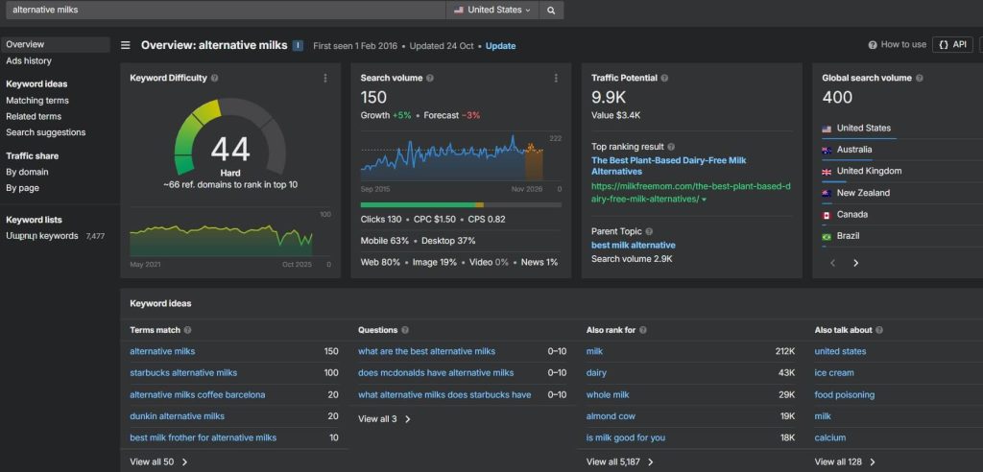Click the search magnifier button
983x472 pixels.
(551, 10)
